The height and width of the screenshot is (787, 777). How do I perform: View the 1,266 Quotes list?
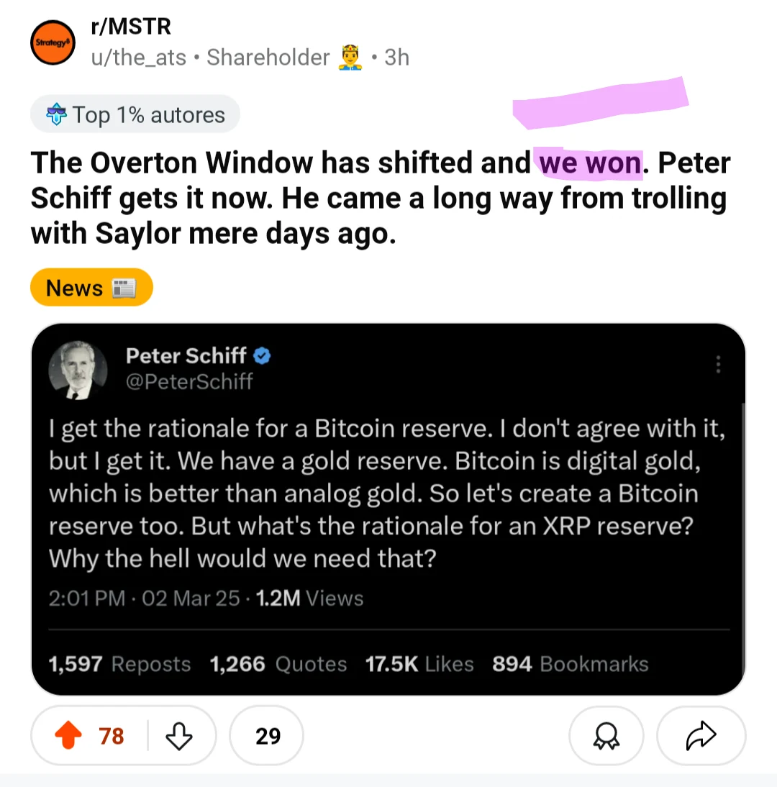[278, 664]
